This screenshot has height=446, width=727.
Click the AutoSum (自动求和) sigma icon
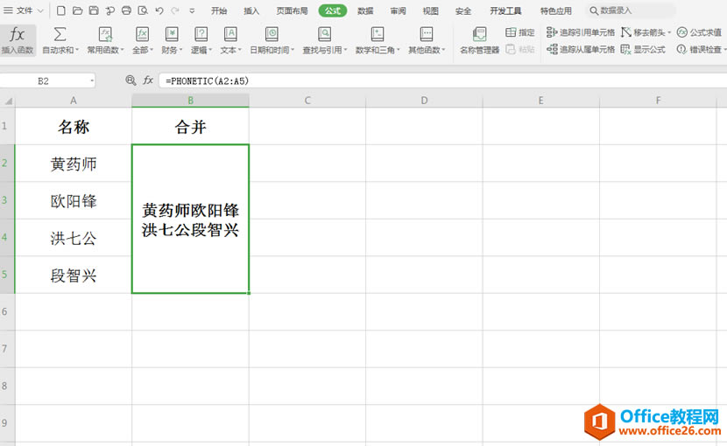(x=60, y=34)
